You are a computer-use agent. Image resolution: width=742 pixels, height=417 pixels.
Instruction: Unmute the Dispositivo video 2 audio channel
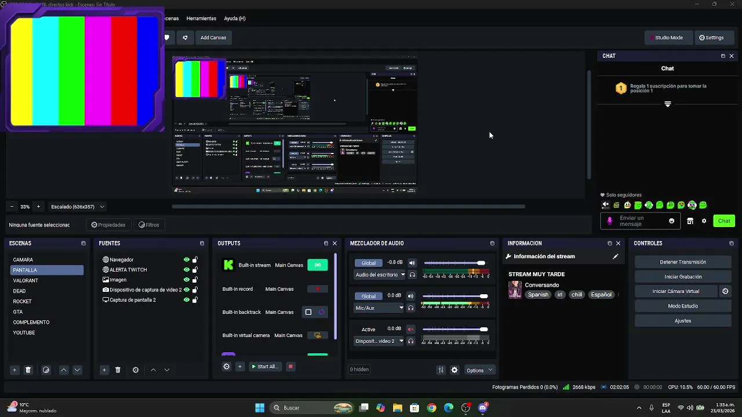click(411, 329)
